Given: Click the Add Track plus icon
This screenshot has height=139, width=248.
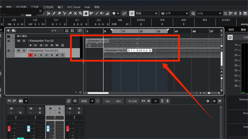Looking at the screenshot, I should [8, 31].
